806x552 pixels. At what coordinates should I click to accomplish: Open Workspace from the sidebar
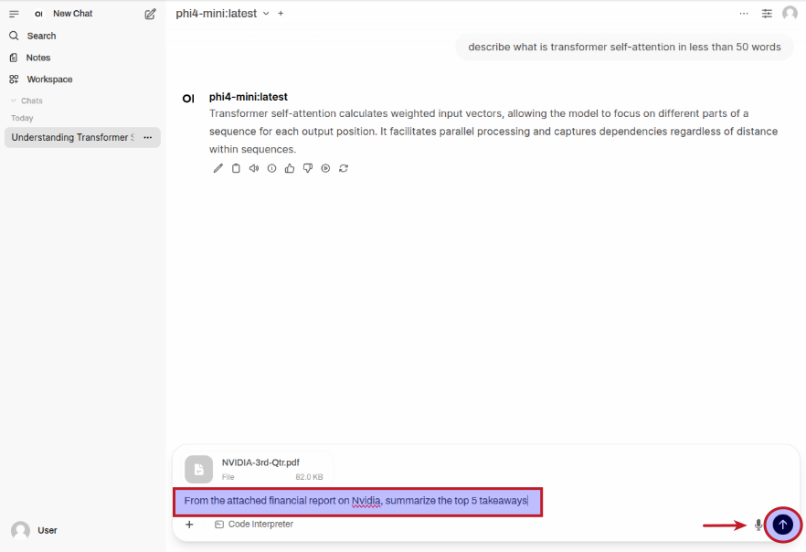48,80
